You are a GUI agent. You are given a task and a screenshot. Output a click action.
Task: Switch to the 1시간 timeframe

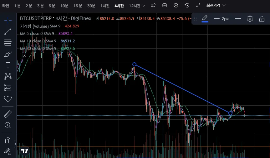(105, 6)
